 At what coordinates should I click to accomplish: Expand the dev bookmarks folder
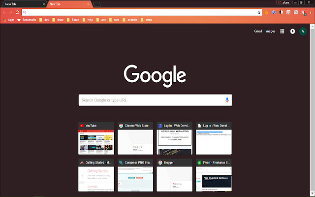point(44,20)
